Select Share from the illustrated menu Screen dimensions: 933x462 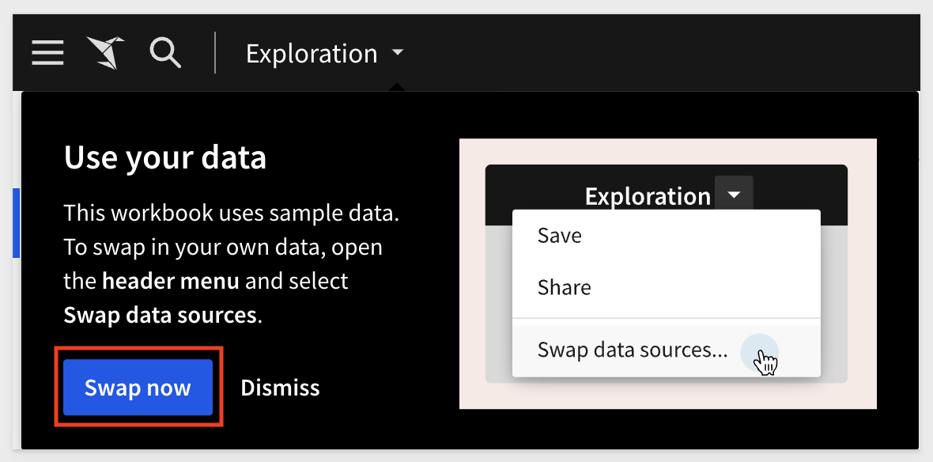tap(564, 287)
